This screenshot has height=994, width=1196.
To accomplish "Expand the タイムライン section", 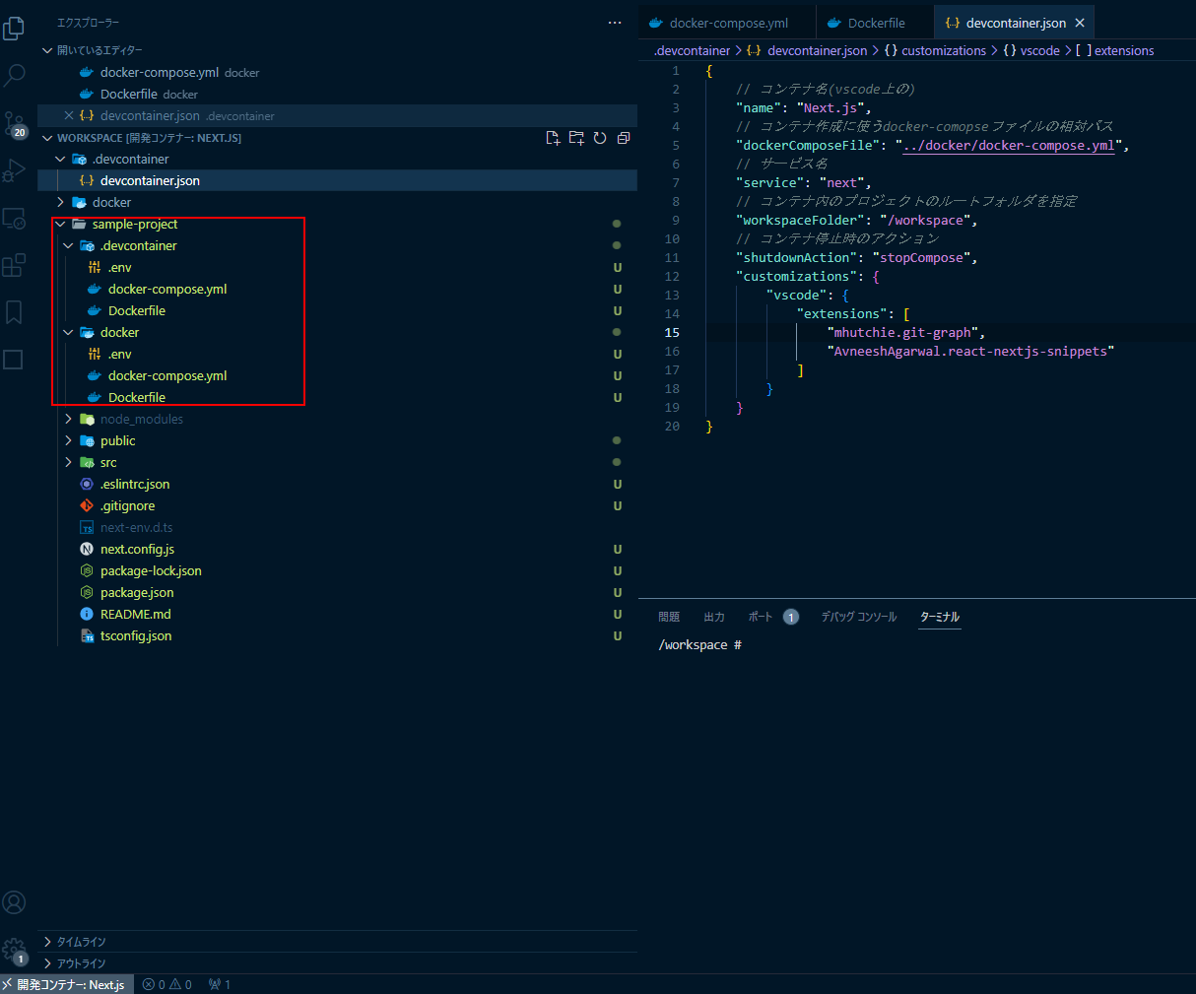I will (x=338, y=942).
